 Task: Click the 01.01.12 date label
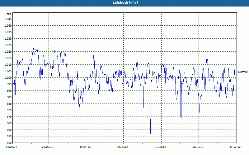coord(12,147)
